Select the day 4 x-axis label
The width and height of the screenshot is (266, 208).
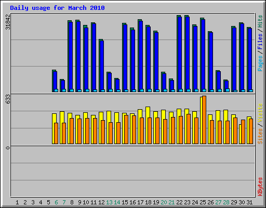click(41, 202)
